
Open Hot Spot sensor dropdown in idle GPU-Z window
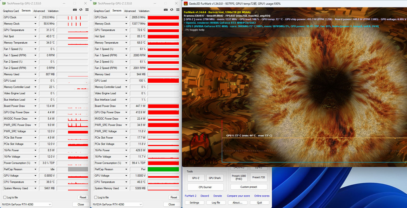click(x=35, y=36)
